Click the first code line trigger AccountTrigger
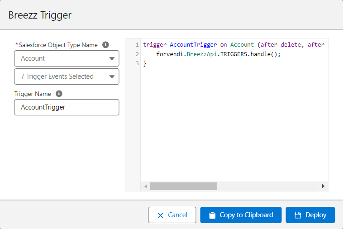Viewport: 343px width, 229px height. point(235,45)
